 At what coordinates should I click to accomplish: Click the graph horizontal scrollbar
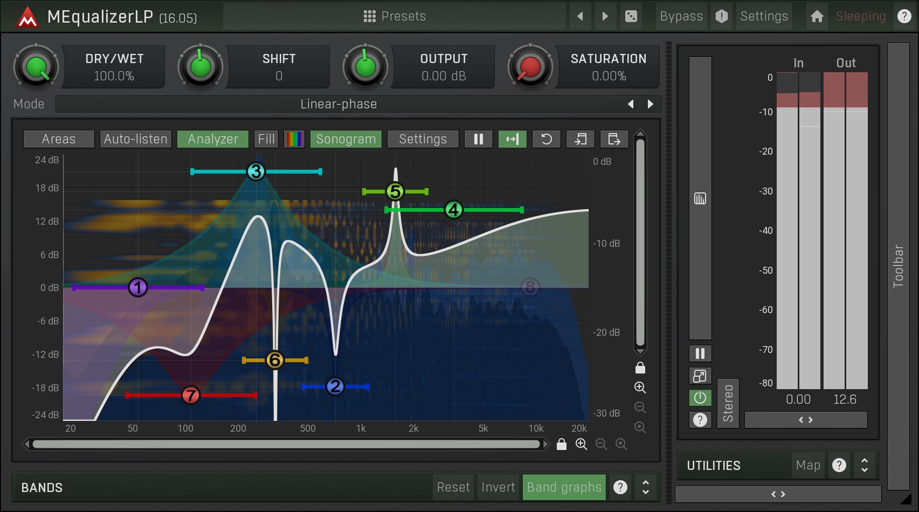286,444
